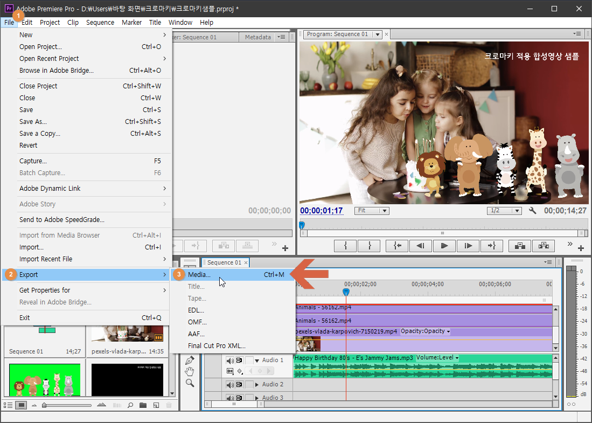Screen dimensions: 592x423
Task: Select the green-screen animals clip thumbnail
Action: (45, 379)
